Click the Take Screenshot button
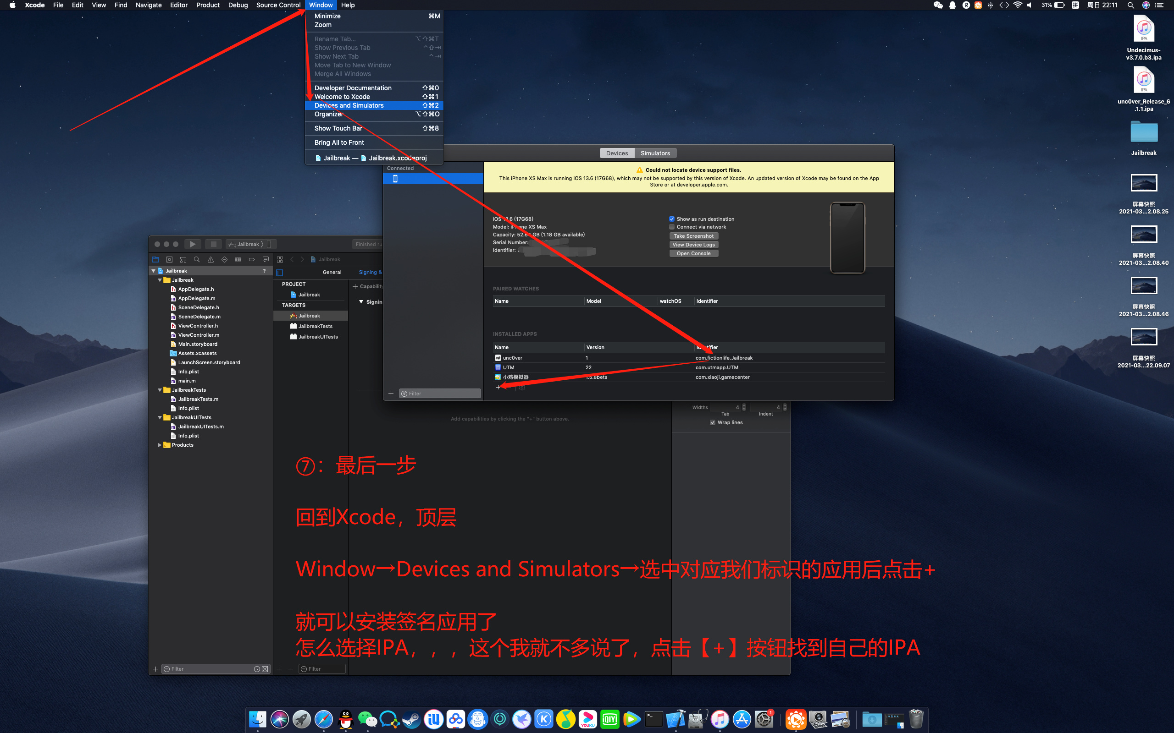Image resolution: width=1174 pixels, height=733 pixels. coord(693,235)
